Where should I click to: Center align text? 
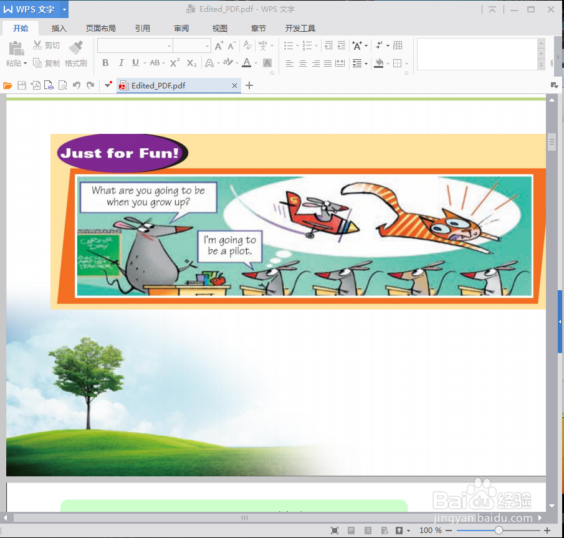pyautogui.click(x=303, y=64)
